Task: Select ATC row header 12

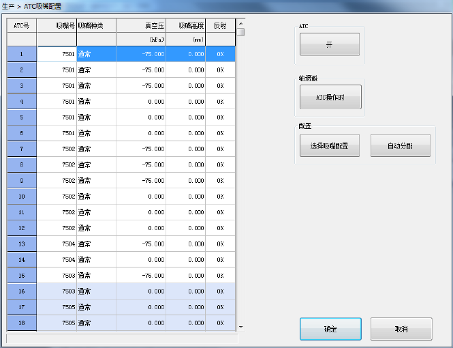Action: (x=22, y=228)
